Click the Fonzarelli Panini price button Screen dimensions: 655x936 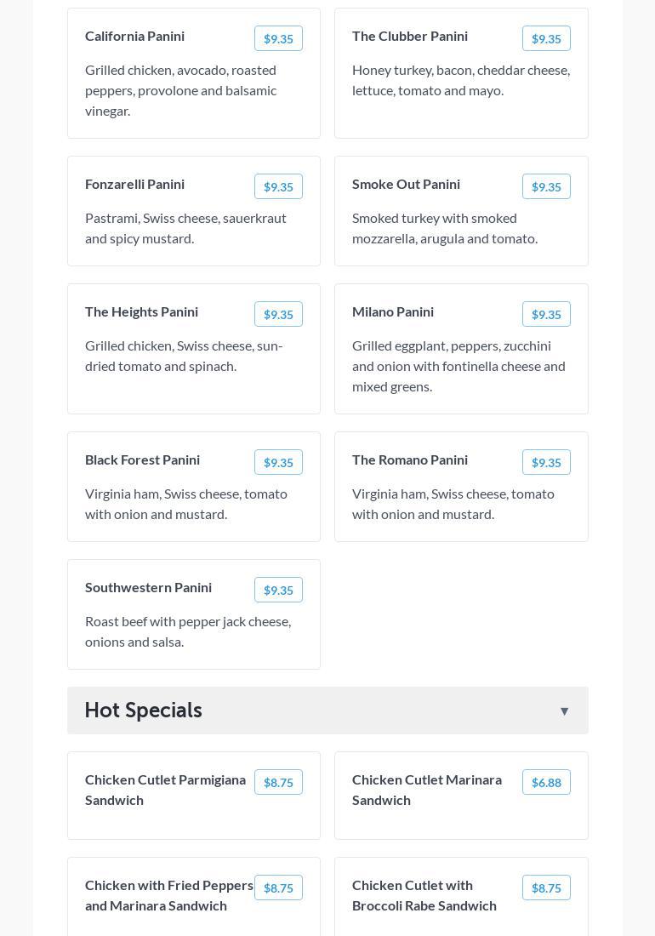click(x=278, y=186)
